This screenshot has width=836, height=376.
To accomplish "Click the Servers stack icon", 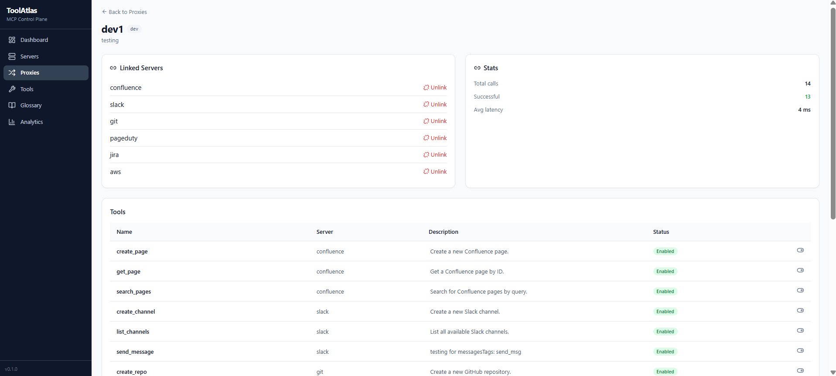I will coord(12,56).
